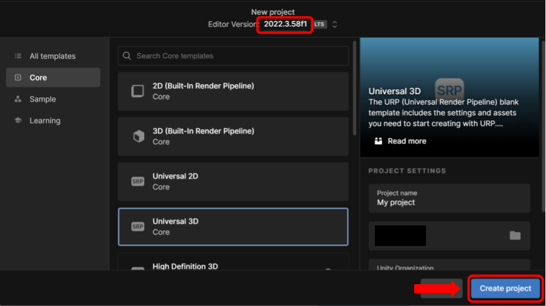Select the High Definition 3D template
The height and width of the screenshot is (306, 546).
tap(233, 262)
